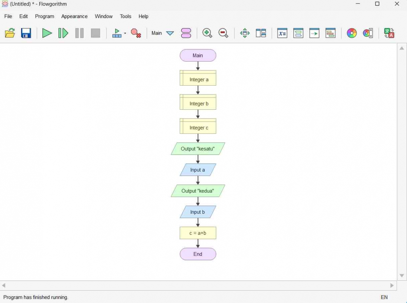Open the File menu
Image resolution: width=407 pixels, height=303 pixels.
(x=8, y=16)
